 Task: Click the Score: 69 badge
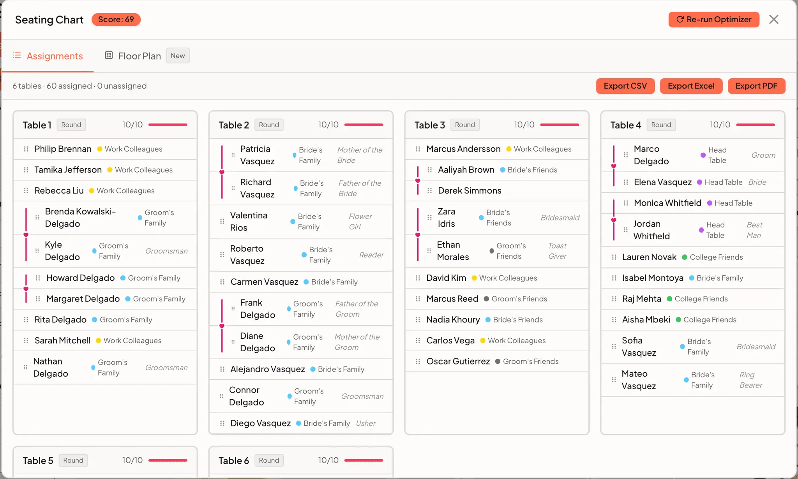116,19
